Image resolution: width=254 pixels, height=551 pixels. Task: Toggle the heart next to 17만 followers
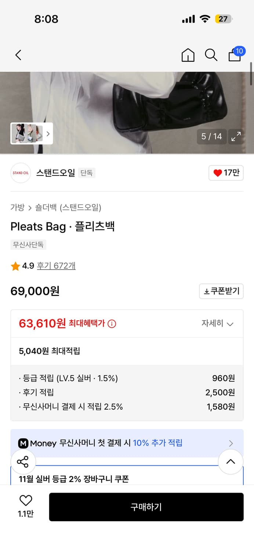point(226,173)
